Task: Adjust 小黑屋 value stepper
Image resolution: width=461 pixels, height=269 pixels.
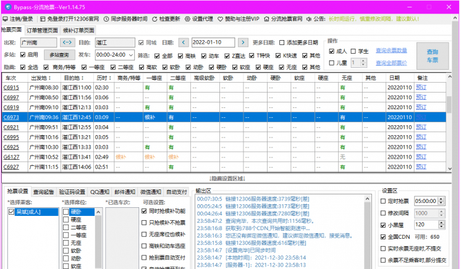Action: click(441, 225)
